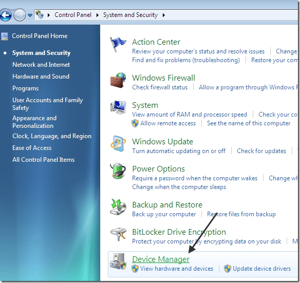Screen dimensions: 300x283
Task: Click the Backup and Restore icon
Action: point(118,207)
